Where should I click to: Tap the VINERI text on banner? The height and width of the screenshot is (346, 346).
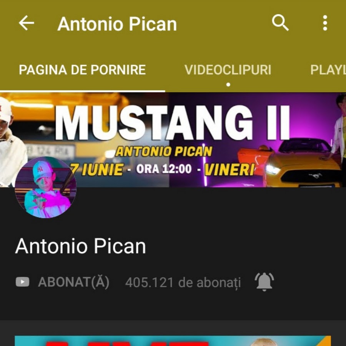(x=230, y=170)
